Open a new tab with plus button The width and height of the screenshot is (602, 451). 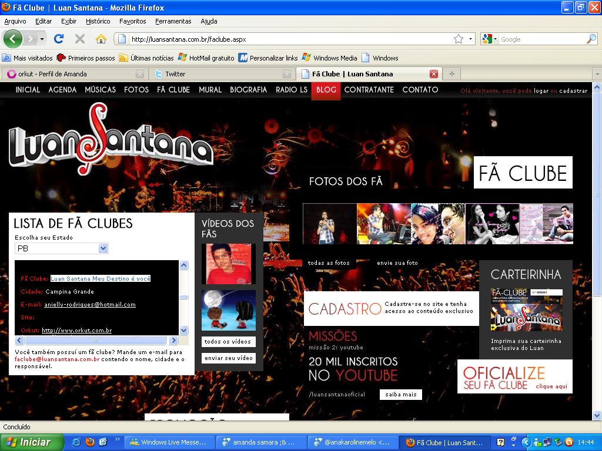pos(452,74)
